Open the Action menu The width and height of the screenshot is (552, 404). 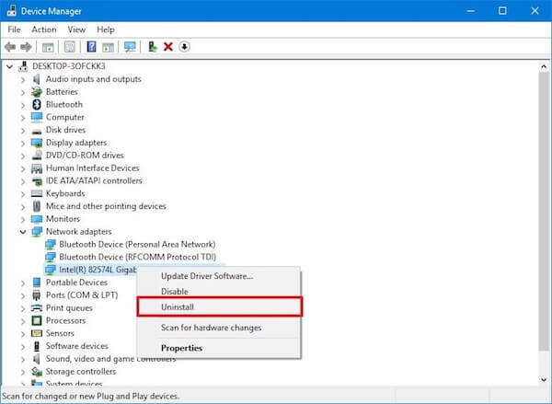point(44,29)
